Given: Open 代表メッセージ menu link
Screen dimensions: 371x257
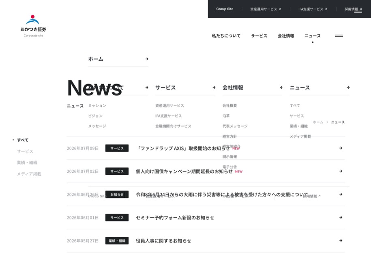Looking at the screenshot, I should [235, 126].
